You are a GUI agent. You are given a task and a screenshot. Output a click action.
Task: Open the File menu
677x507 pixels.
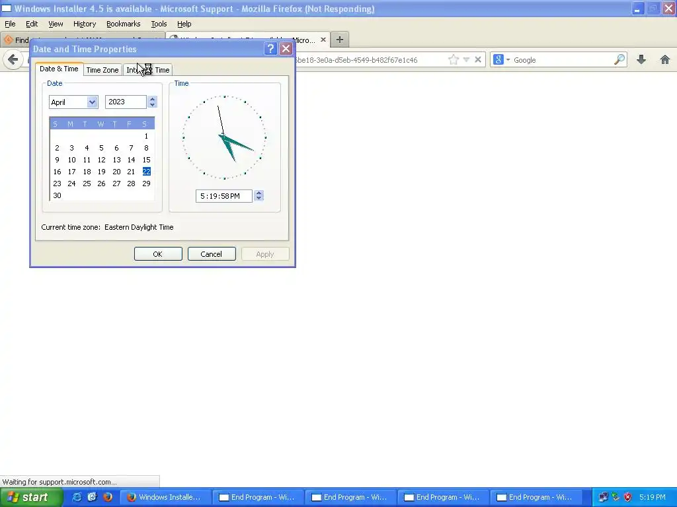click(x=10, y=24)
